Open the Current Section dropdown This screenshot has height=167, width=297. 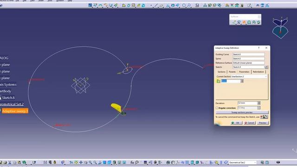pyautogui.click(x=266, y=77)
